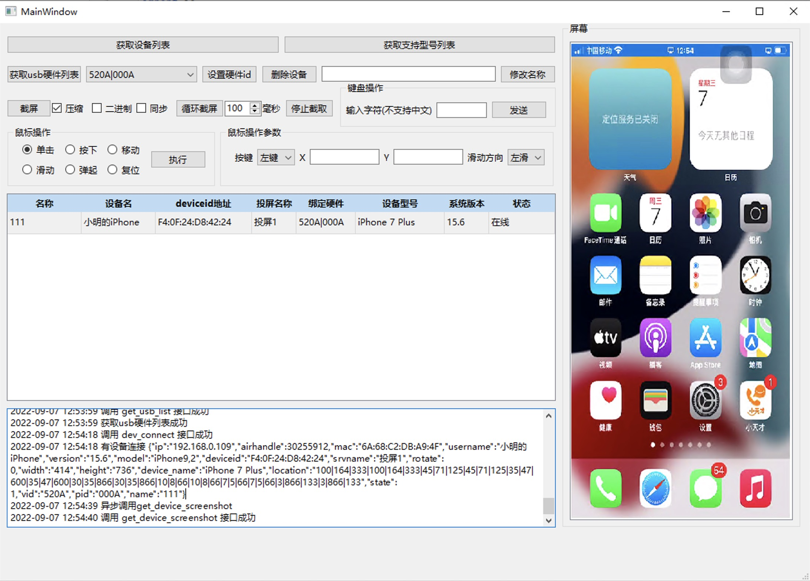
Task: Enable the 二进制 checkbox
Action: coord(97,108)
